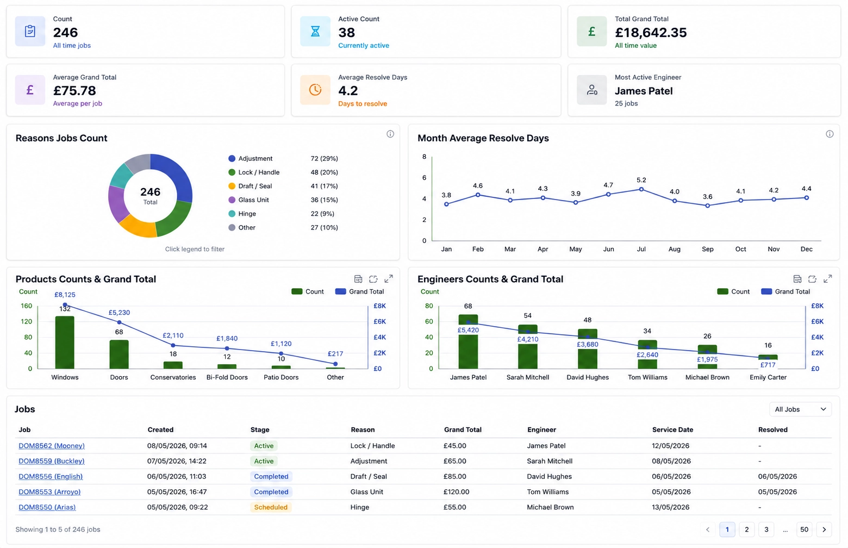848x548 pixels.
Task: Open job DOM8562 (Mooney) link
Action: point(52,446)
